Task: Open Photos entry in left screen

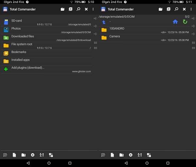Action: click(x=46, y=30)
